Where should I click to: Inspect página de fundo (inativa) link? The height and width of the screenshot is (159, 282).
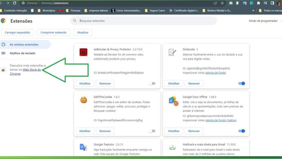221,120
